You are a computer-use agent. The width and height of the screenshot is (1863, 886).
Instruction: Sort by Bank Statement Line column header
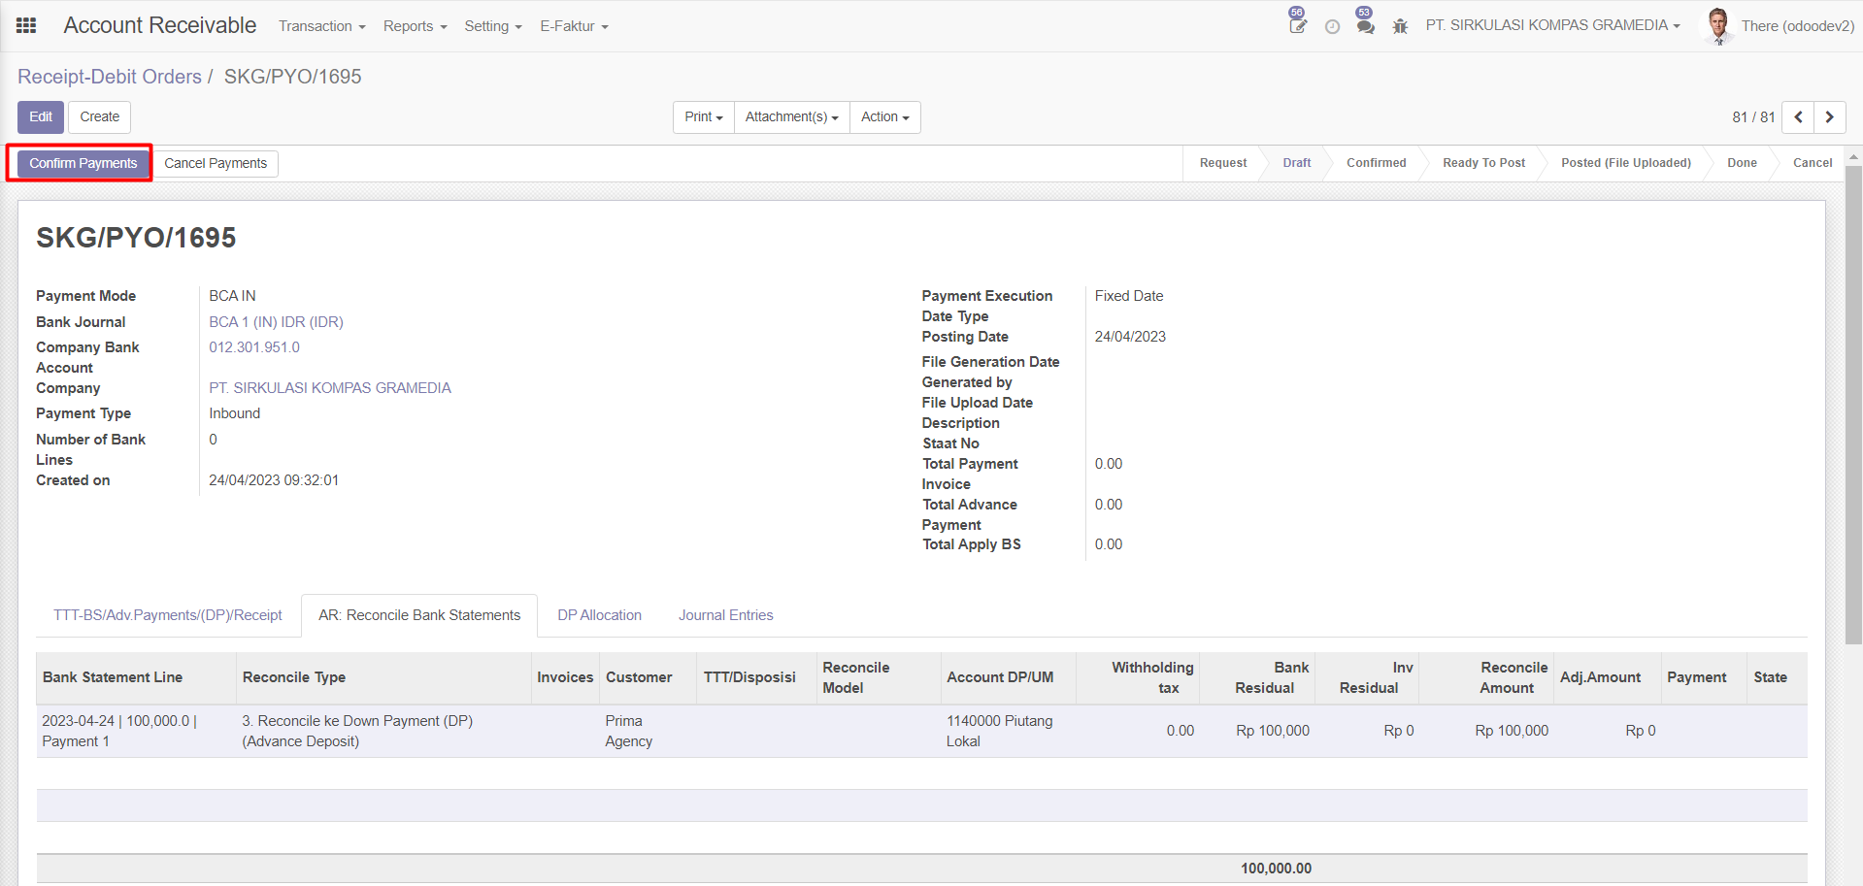[x=136, y=677]
